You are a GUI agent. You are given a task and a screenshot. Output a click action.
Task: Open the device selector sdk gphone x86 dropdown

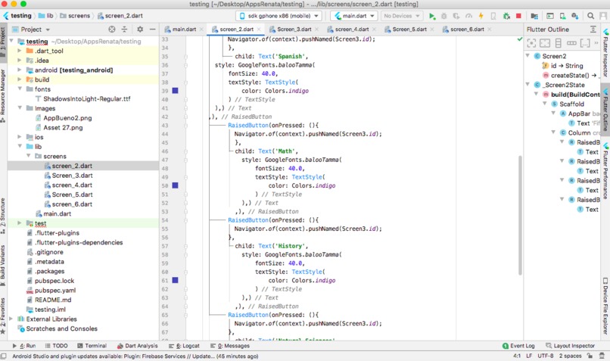tap(279, 16)
